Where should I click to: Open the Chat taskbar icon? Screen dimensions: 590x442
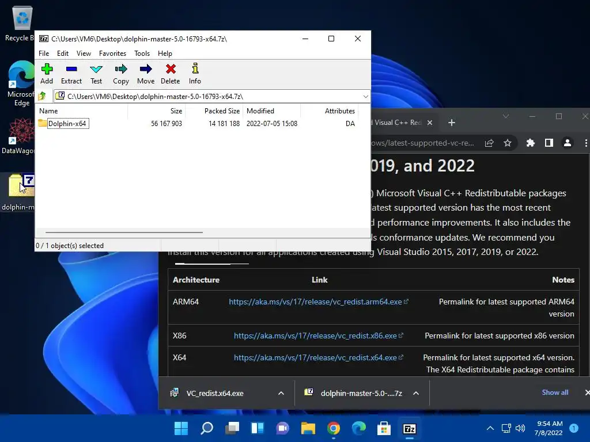282,428
